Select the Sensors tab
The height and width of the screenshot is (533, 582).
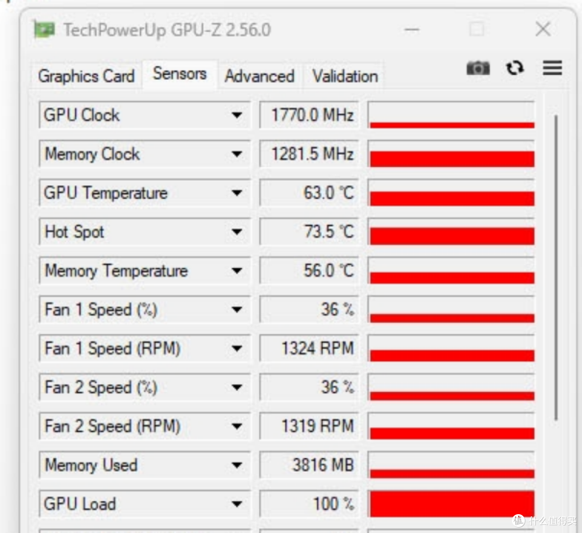point(179,74)
